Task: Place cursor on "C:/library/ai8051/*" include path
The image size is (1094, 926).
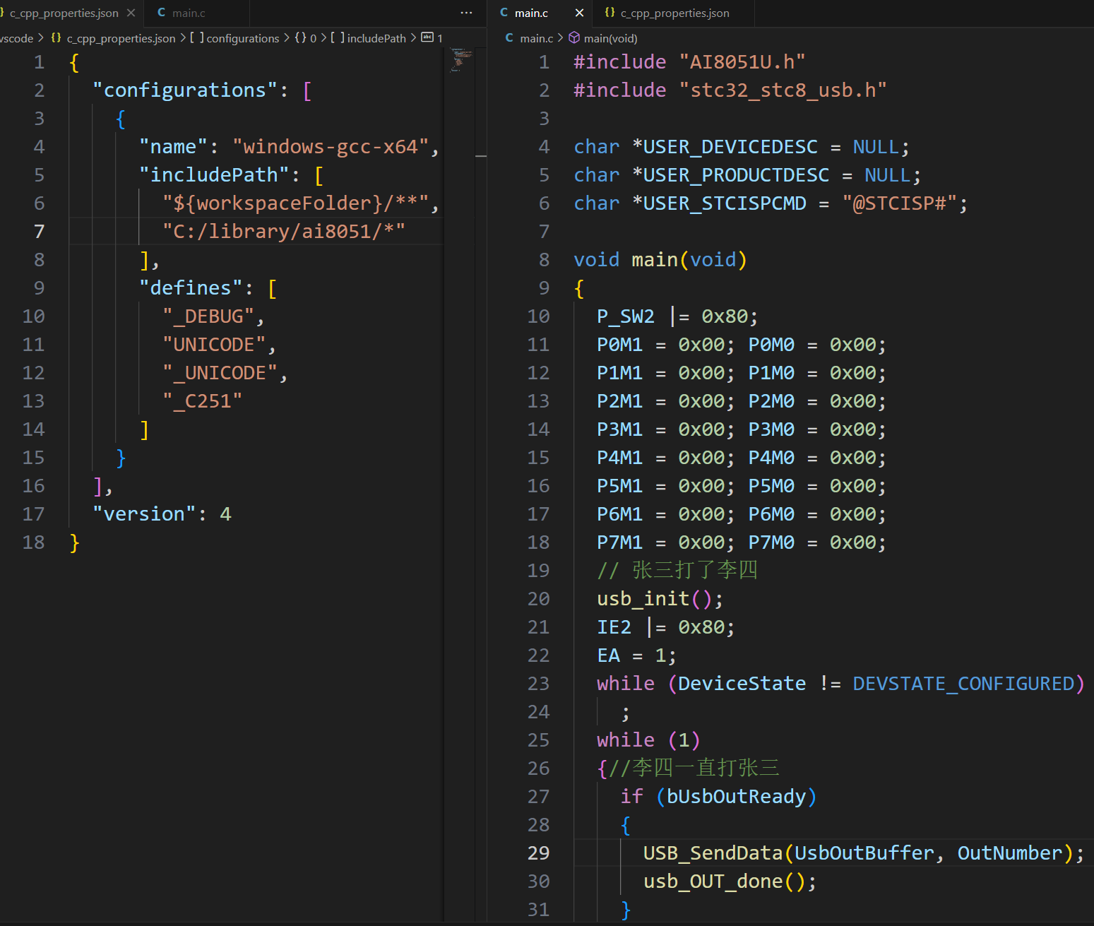Action: [x=284, y=232]
